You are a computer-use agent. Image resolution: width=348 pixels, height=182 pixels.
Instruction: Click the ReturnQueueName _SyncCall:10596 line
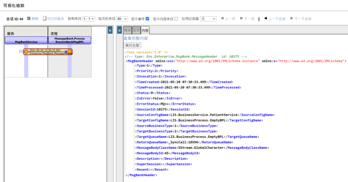pyautogui.click(x=184, y=142)
